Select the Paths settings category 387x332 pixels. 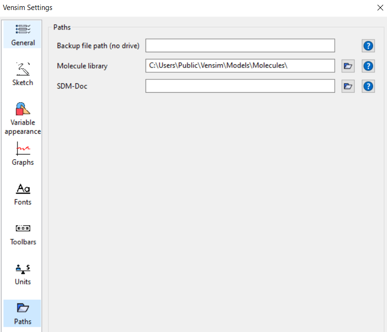22,313
